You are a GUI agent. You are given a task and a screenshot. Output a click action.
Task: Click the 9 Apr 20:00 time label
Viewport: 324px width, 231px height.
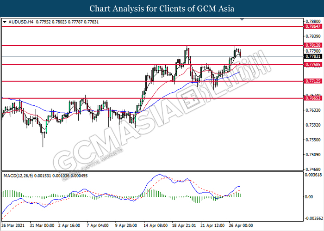point(126,225)
